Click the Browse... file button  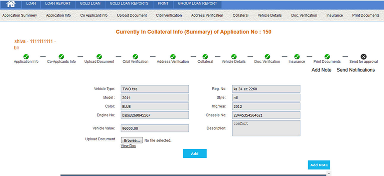pyautogui.click(x=132, y=140)
